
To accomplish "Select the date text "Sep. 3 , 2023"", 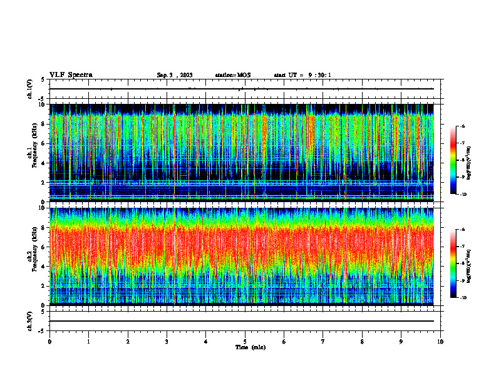I will 175,75.
